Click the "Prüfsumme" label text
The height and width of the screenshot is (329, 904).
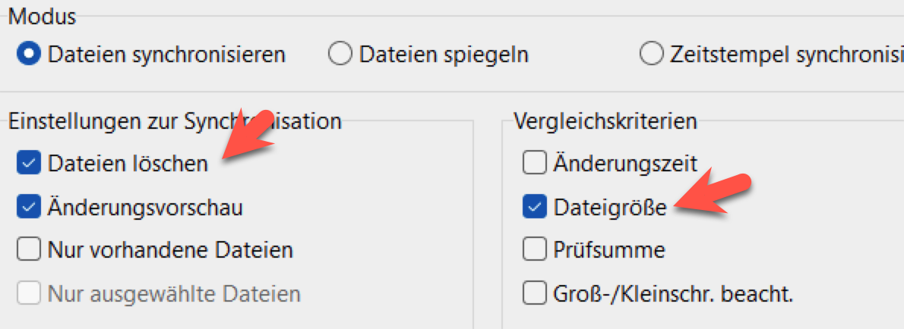609,249
